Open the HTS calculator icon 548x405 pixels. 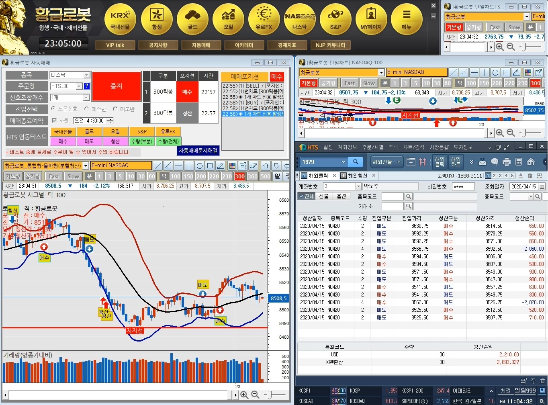519,162
